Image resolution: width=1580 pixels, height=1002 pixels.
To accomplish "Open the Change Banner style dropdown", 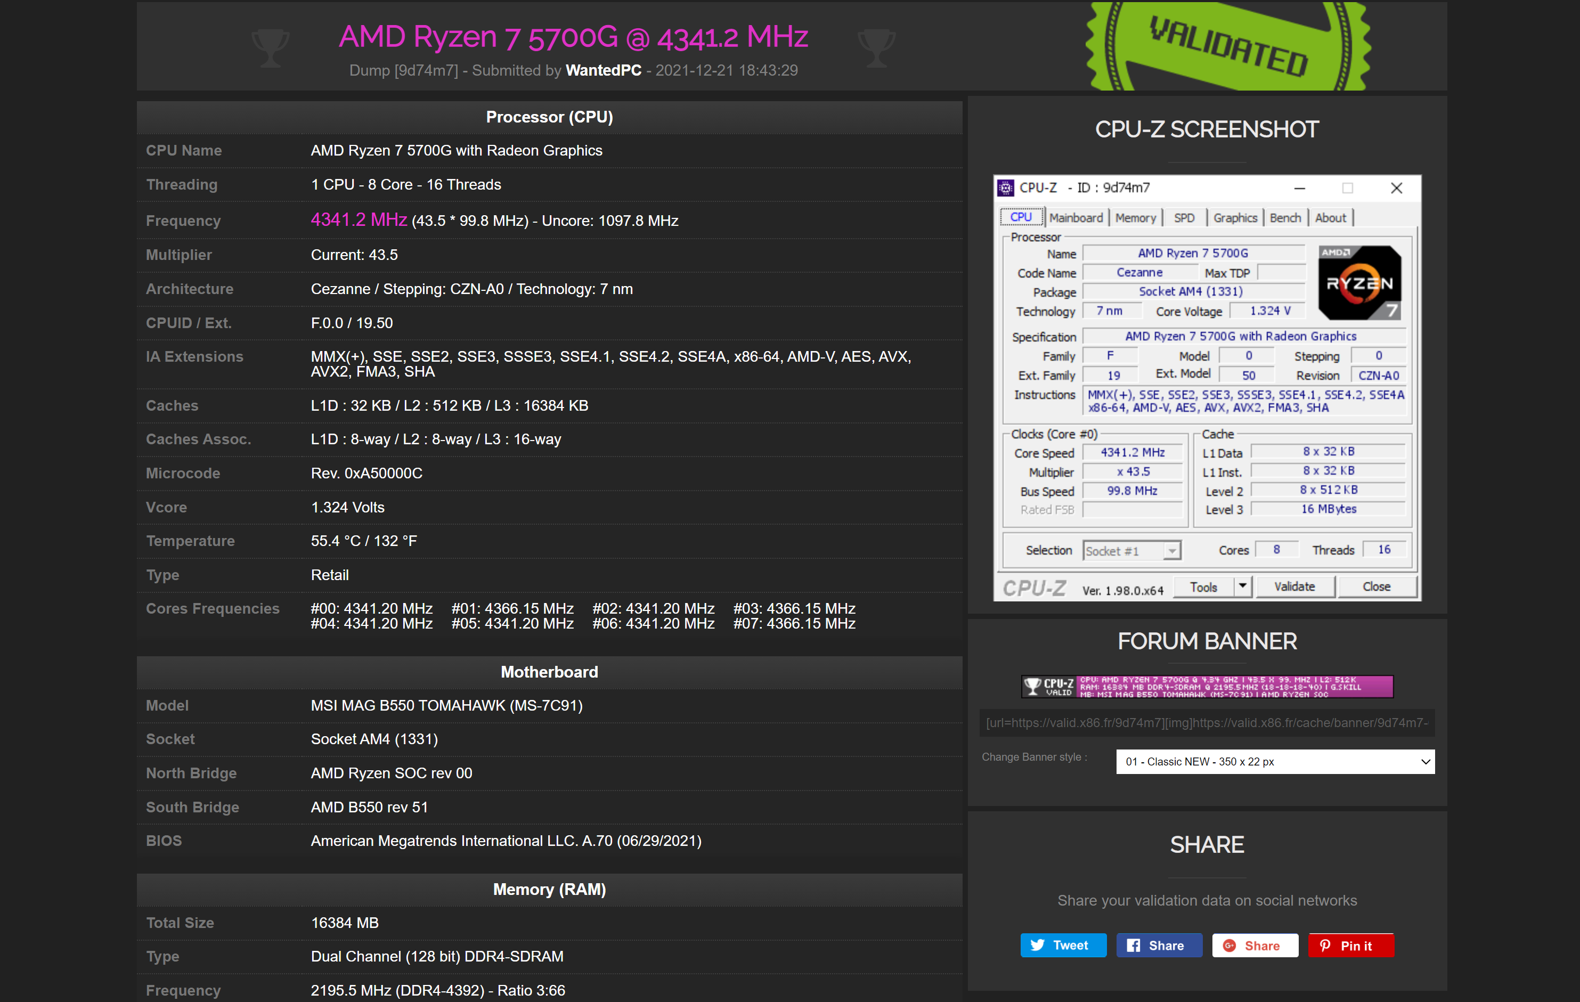I will point(1275,762).
